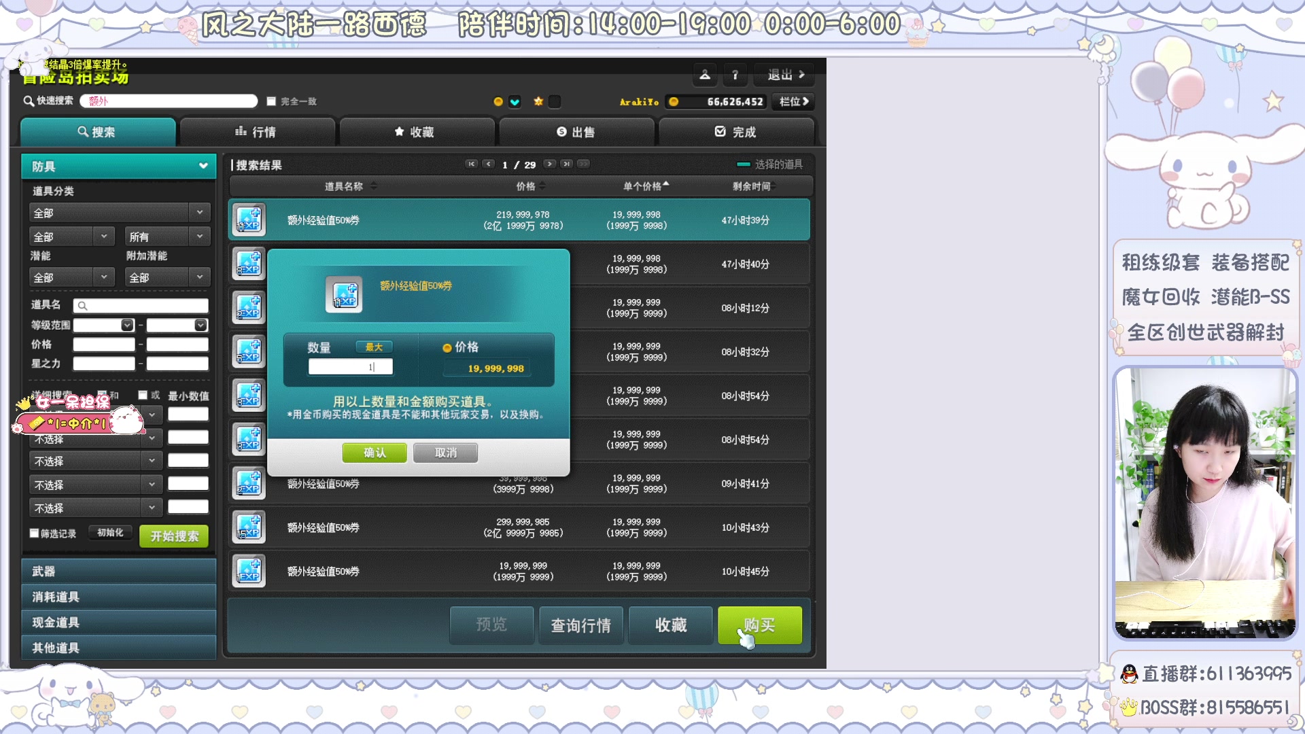Skip forward ten pages with double-arrow
Screen dimensions: 1305x734
click(x=583, y=164)
